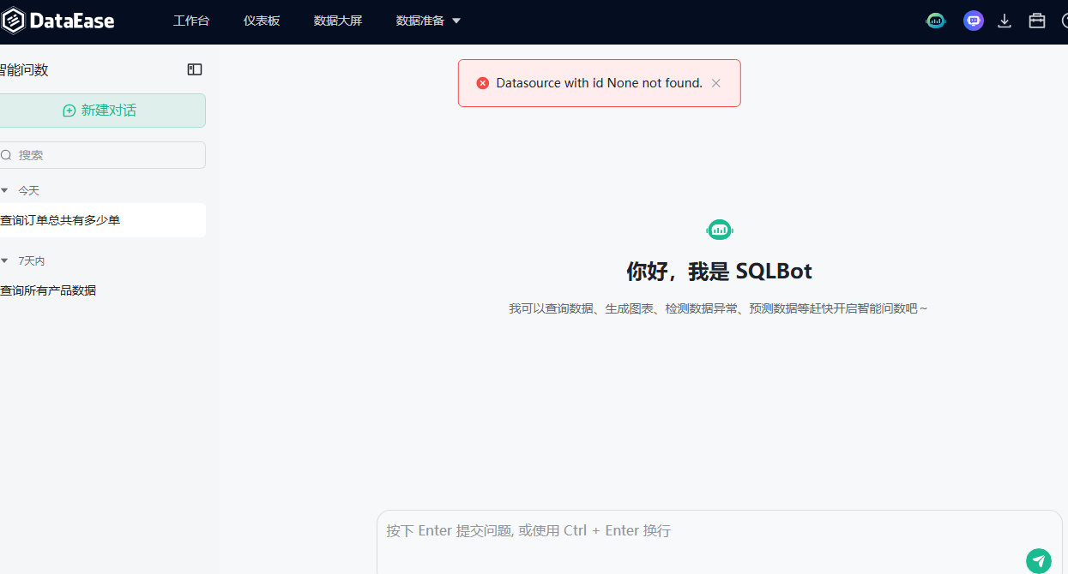Go to the 工作台 menu
This screenshot has height=574, width=1068.
191,21
